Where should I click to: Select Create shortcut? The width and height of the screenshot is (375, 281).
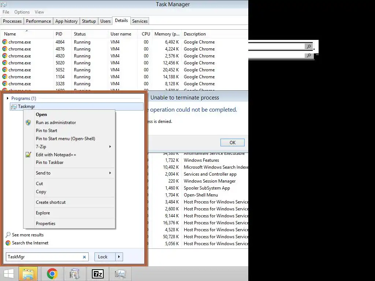click(x=69, y=202)
